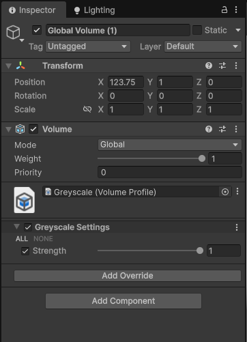Click the Position Y field
Viewport: 247px width, 342px height.
pos(175,82)
